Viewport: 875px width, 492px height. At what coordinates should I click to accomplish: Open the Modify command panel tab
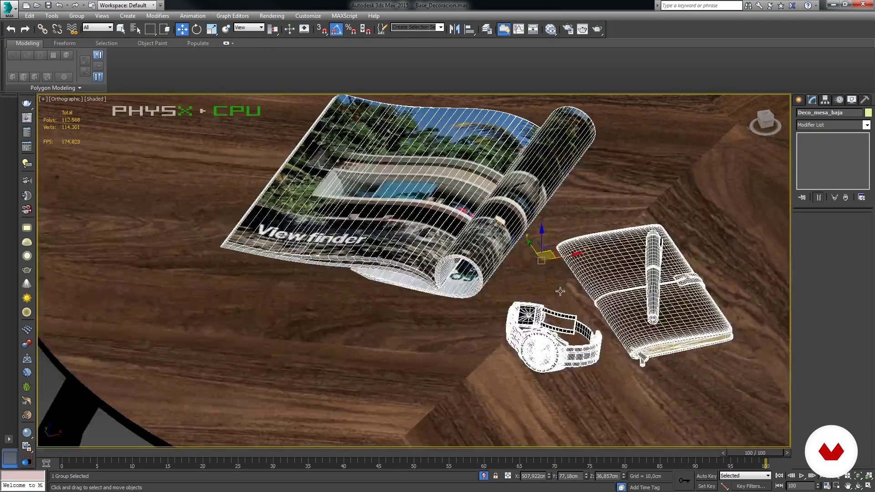(x=812, y=100)
